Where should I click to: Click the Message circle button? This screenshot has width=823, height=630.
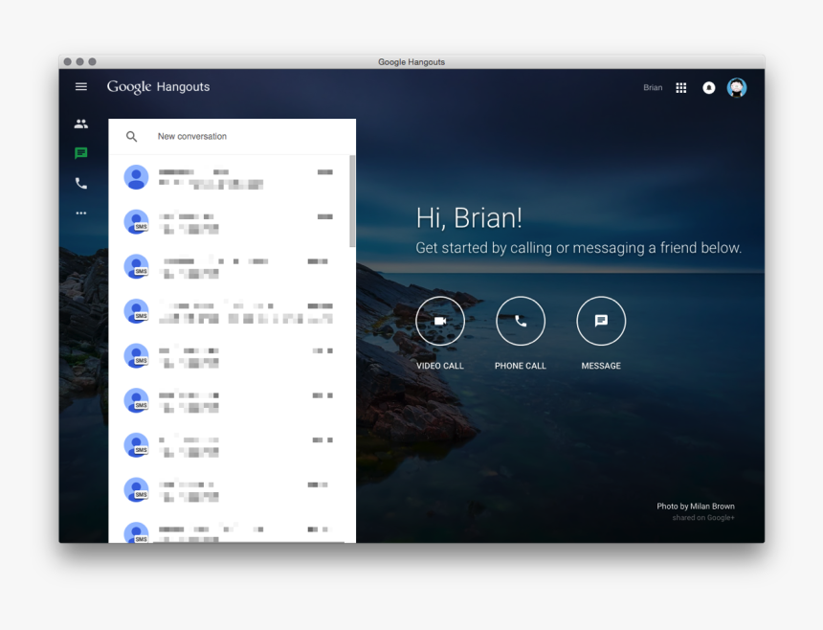[601, 322]
